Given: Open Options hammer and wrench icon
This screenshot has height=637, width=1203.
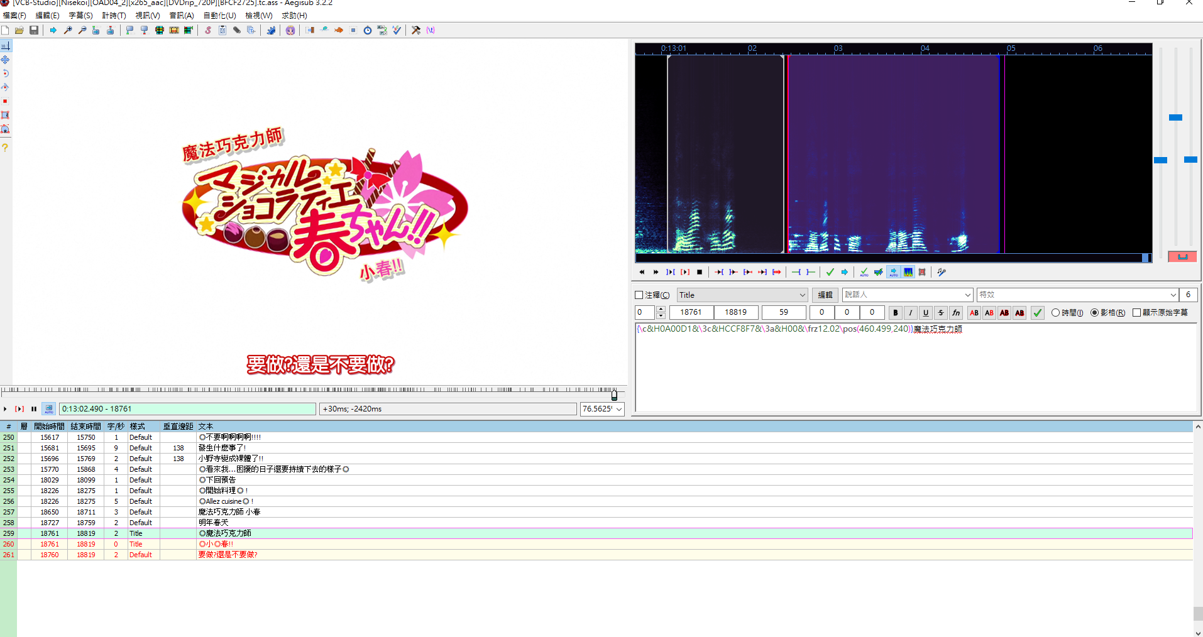Looking at the screenshot, I should click(x=416, y=30).
